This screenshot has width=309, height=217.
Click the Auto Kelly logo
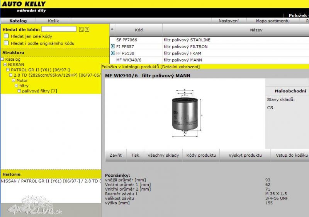(24, 7)
